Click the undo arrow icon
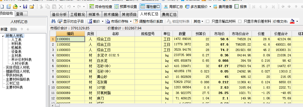Viewport: 303px width, 107px height. (69, 7)
